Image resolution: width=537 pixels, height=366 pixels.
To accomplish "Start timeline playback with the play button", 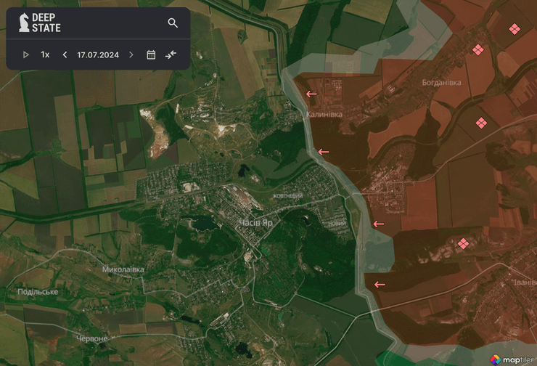I will [x=26, y=54].
